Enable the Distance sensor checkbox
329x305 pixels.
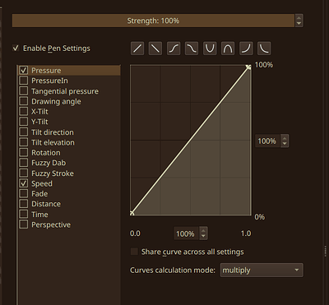coord(24,204)
